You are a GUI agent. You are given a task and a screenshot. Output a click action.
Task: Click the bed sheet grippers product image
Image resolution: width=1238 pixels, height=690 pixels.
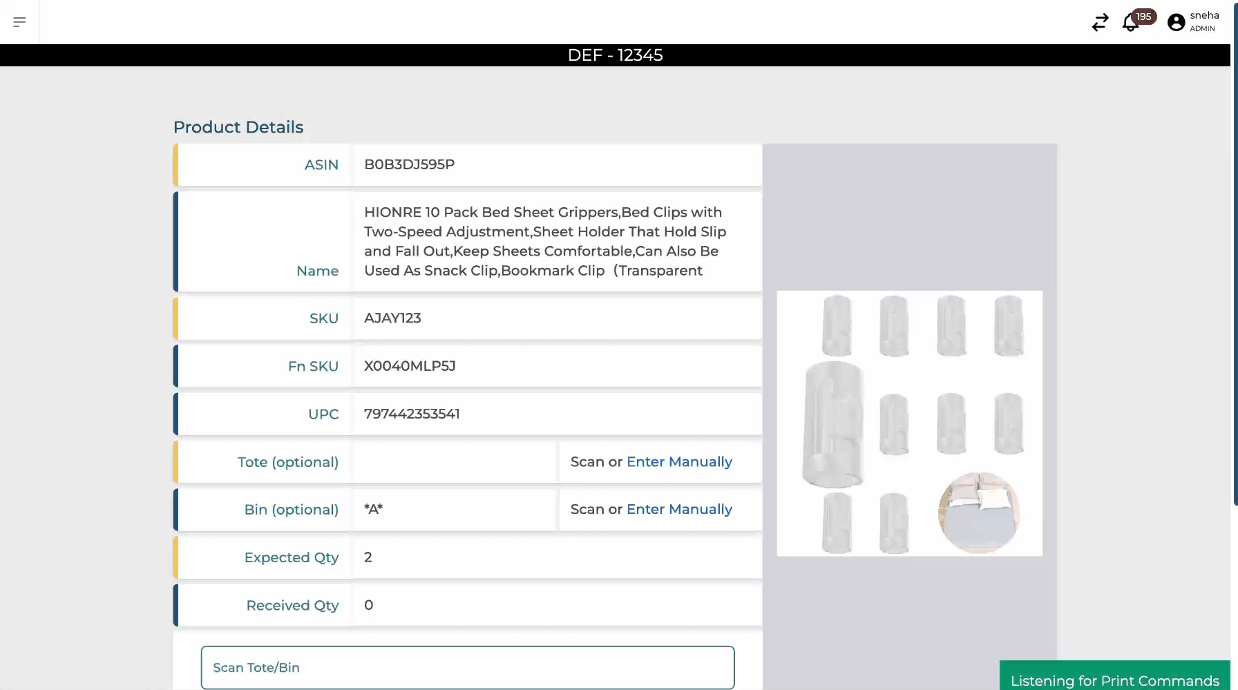click(909, 423)
